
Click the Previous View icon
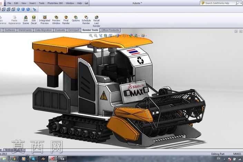pos(100,36)
